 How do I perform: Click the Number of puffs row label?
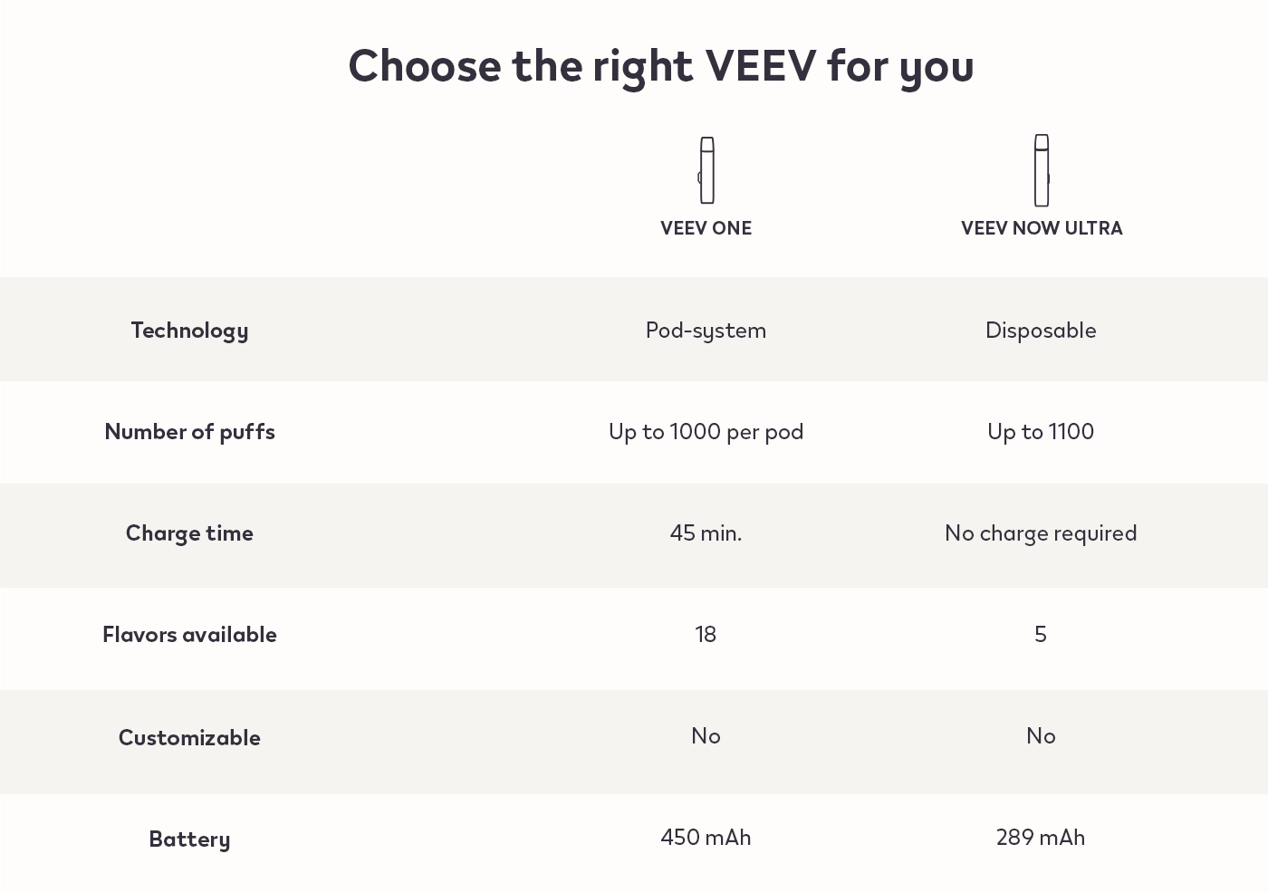tap(189, 432)
